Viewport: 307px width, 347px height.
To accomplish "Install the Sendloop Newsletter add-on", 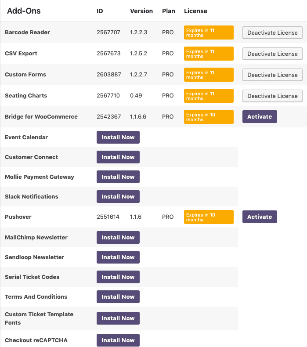I will click(118, 257).
